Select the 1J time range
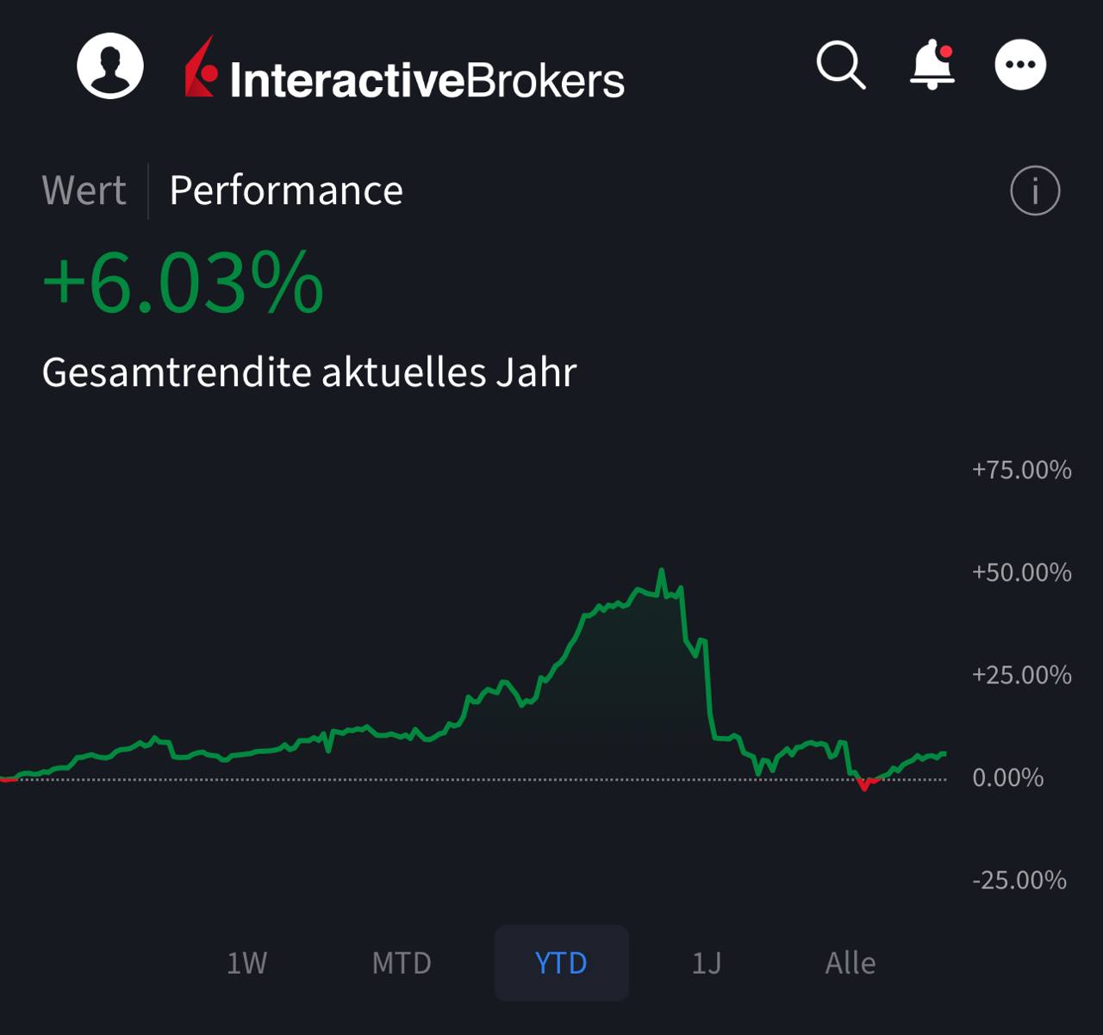Image resolution: width=1103 pixels, height=1035 pixels. pyautogui.click(x=707, y=963)
